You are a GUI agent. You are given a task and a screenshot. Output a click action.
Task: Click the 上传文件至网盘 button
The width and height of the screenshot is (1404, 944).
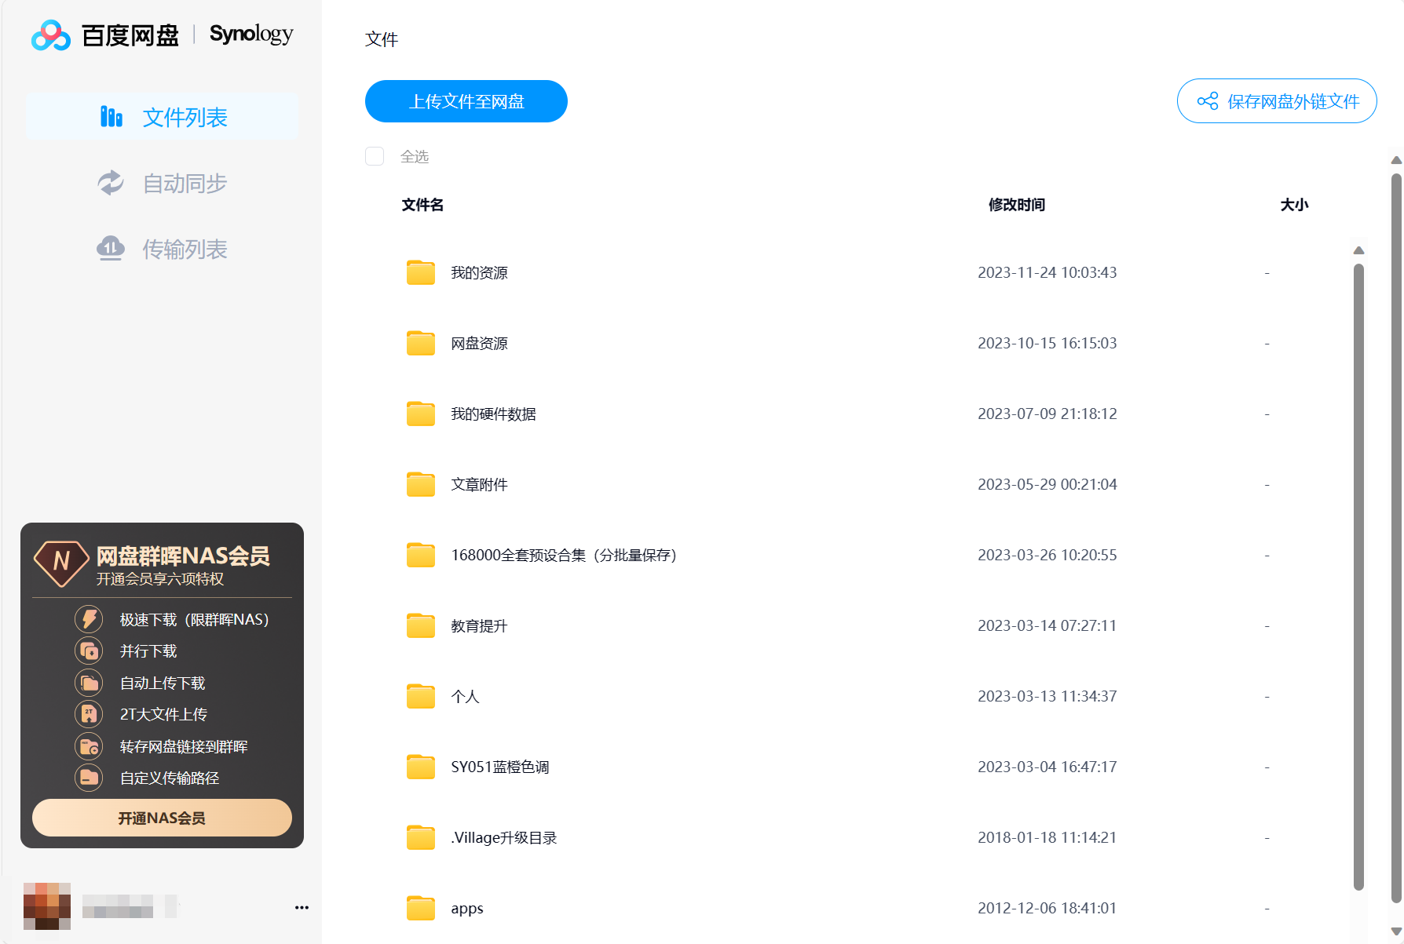[x=466, y=101]
